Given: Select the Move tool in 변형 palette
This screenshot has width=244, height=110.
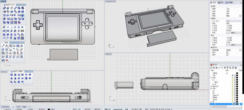Looking at the screenshot, I should click(3, 46).
